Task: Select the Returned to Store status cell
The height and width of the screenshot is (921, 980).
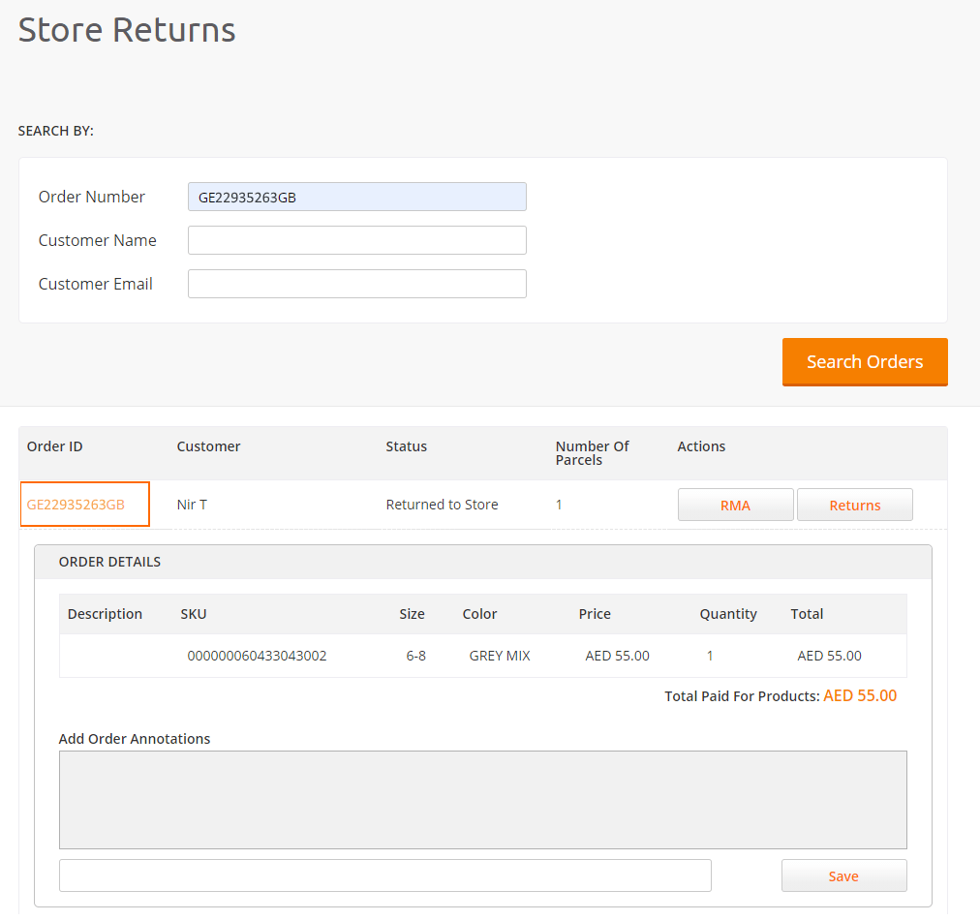Action: coord(442,505)
